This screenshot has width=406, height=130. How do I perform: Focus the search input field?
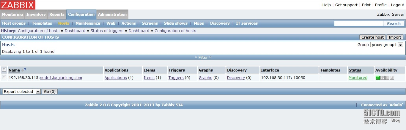pyautogui.click(x=359, y=23)
